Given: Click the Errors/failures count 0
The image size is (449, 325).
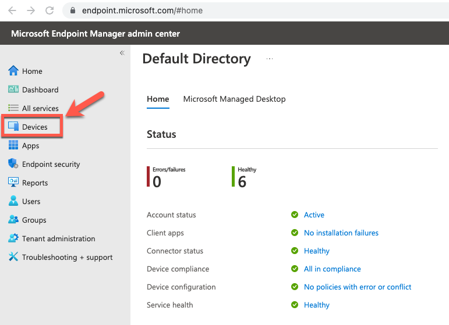Looking at the screenshot, I should 157,181.
